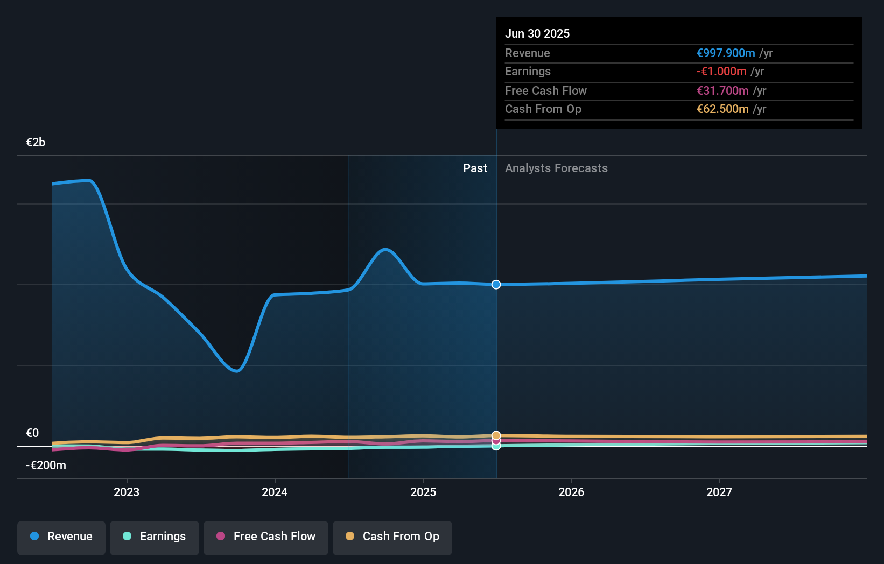
Task: Select the orange Cash From Op marker on the chart
Action: click(x=496, y=435)
